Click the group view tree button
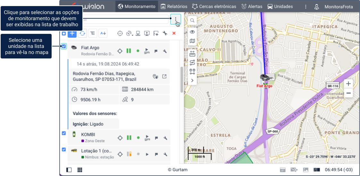The image size is (360, 176). tap(93, 34)
